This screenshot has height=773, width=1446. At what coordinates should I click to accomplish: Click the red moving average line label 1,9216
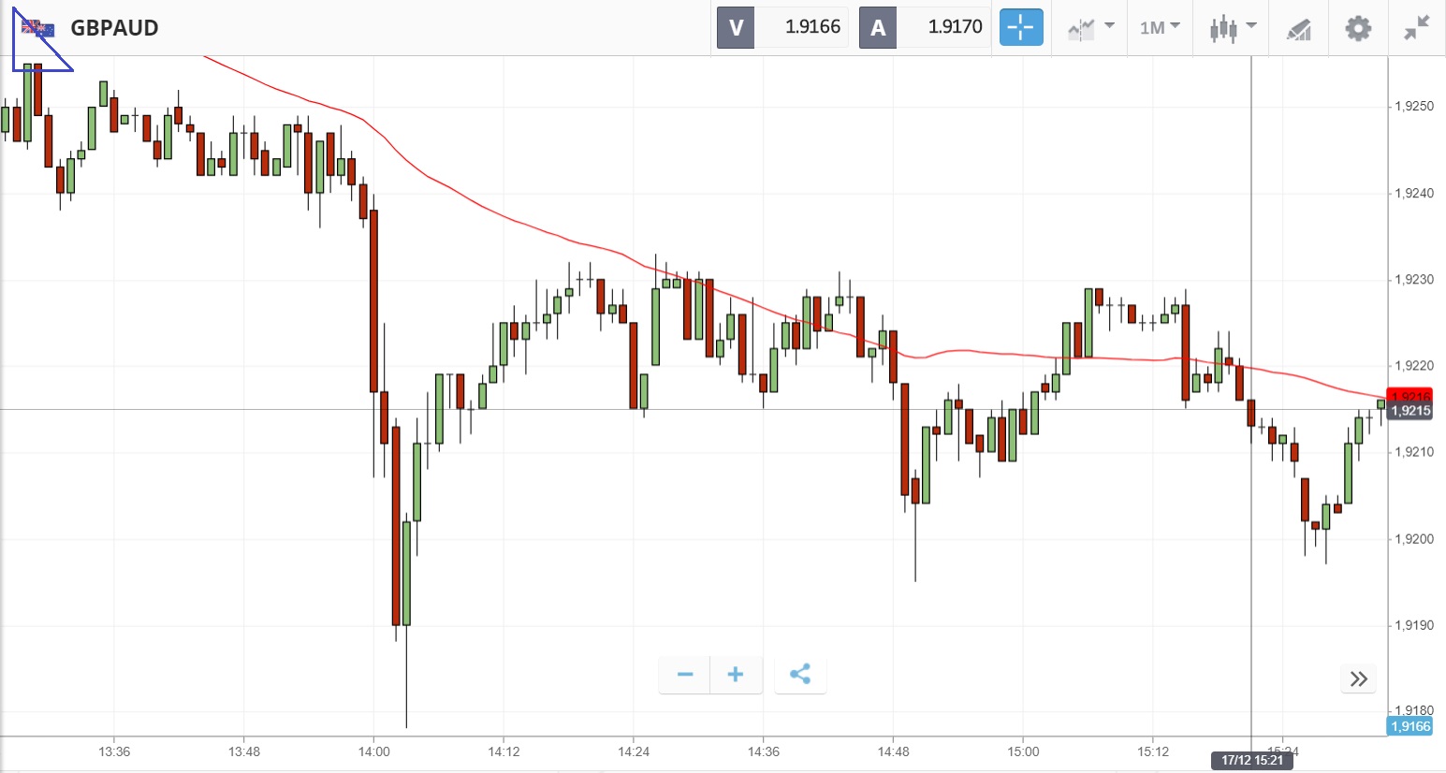1410,395
